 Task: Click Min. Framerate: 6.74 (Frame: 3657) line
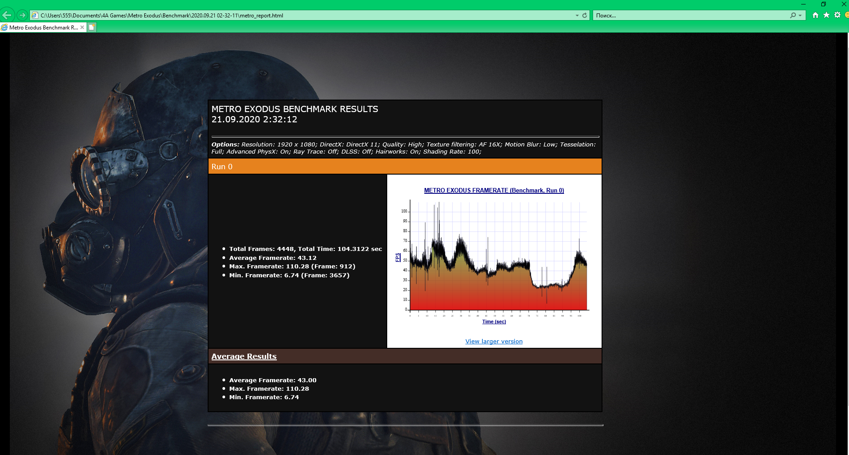coord(289,275)
